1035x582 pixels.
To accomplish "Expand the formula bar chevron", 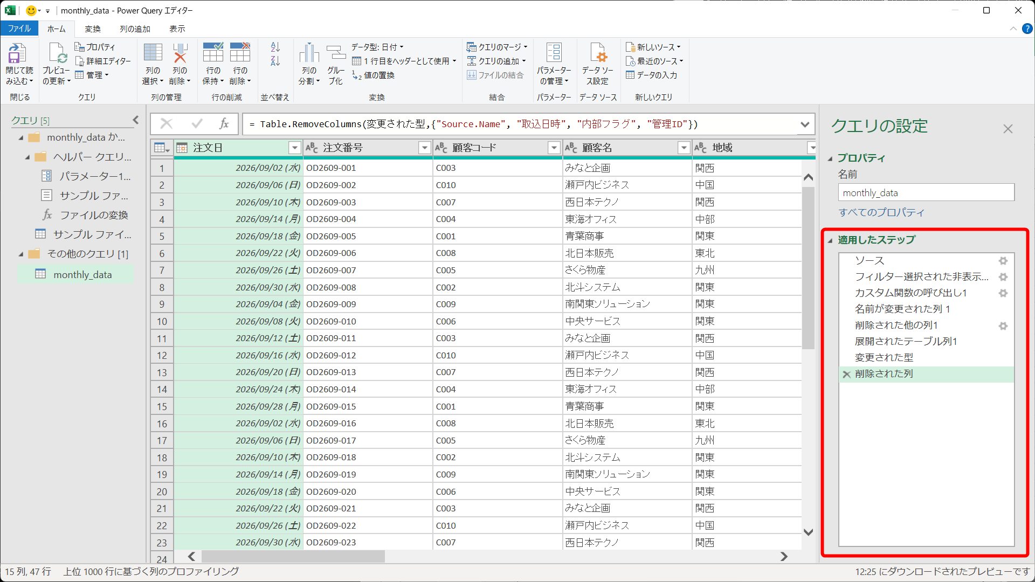I will [x=805, y=124].
